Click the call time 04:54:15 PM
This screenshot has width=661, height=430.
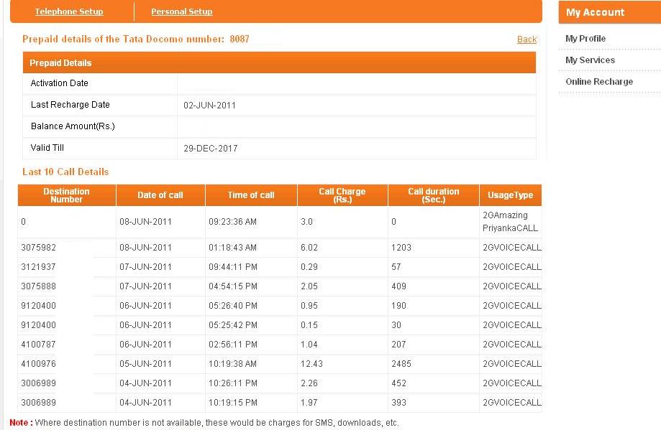233,286
